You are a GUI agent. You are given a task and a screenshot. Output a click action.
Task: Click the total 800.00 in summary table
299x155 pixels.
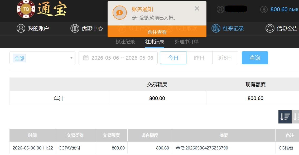click(x=157, y=98)
